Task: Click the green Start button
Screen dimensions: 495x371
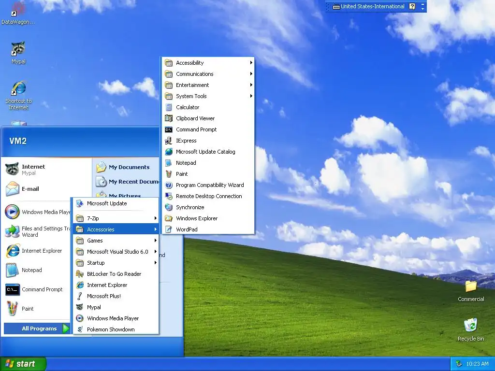Action: [x=23, y=364]
